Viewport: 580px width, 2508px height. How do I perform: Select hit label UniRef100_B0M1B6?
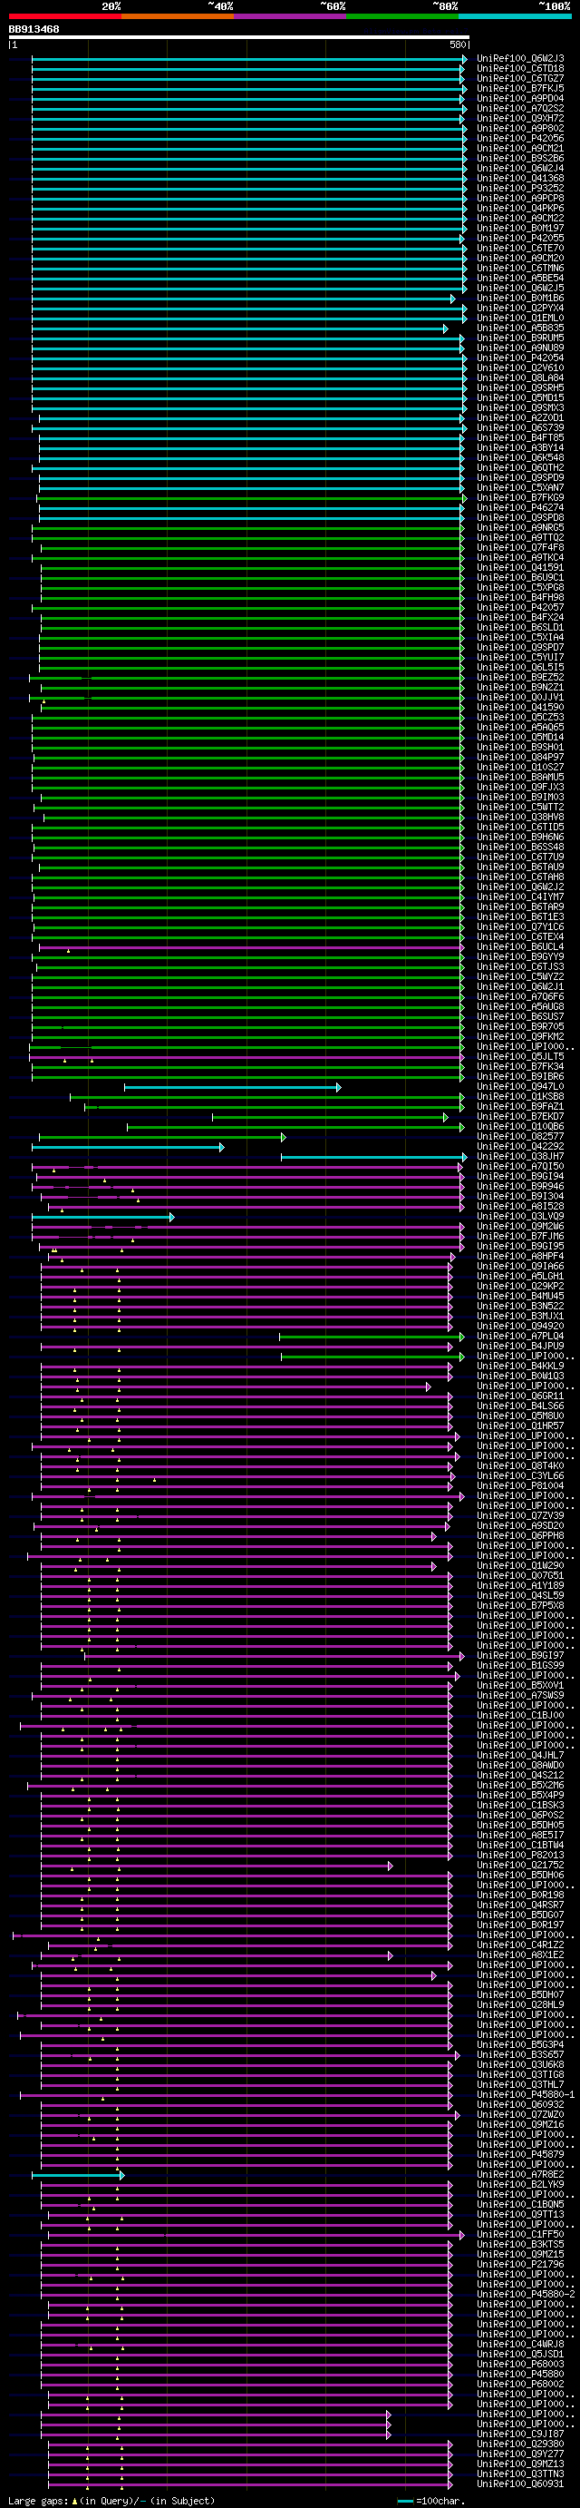point(519,298)
